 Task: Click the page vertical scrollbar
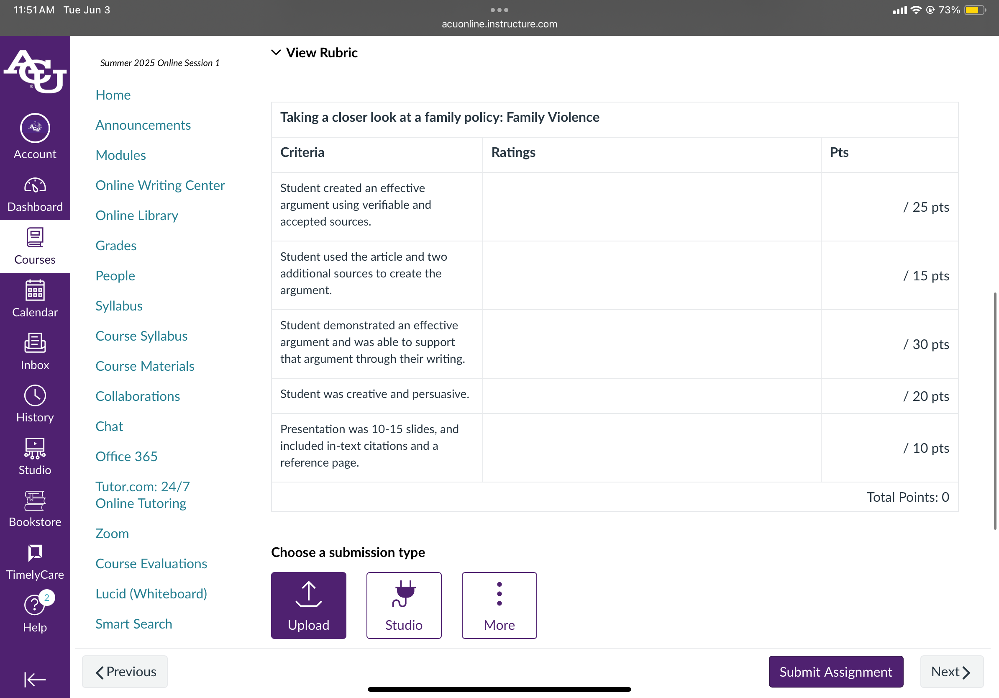click(995, 411)
